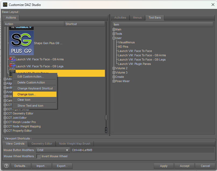
Task: Click the G9 Arms action icon
Action: (x=12, y=59)
